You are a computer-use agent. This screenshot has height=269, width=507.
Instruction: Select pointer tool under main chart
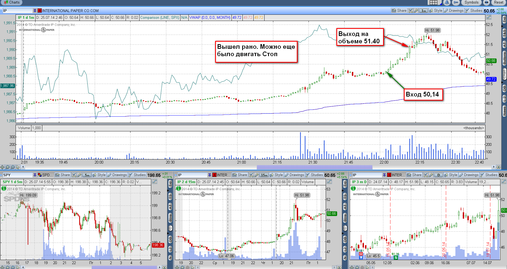[x=18, y=167]
